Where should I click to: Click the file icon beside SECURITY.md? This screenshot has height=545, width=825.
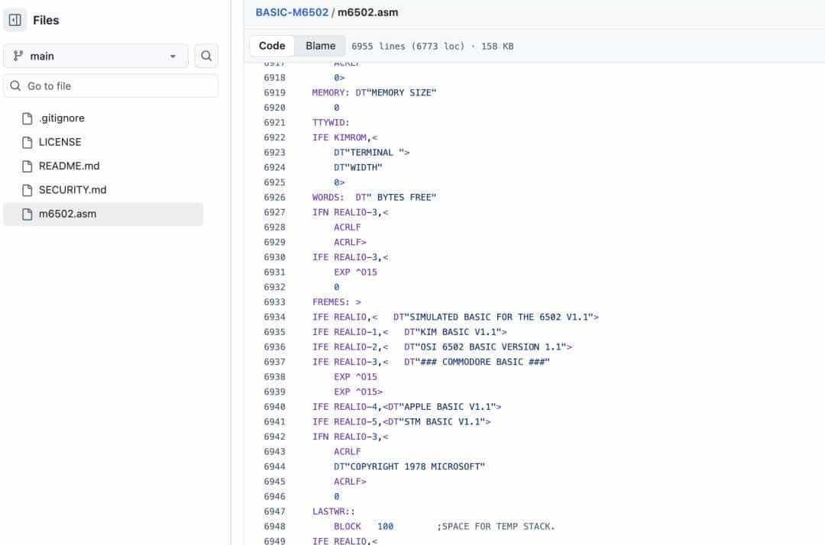(x=27, y=189)
